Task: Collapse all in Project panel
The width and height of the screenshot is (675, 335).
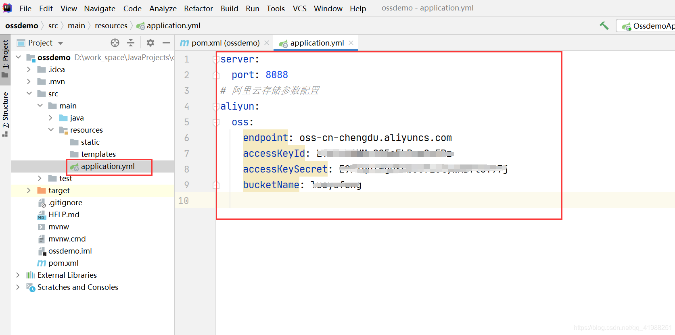Action: pos(131,43)
